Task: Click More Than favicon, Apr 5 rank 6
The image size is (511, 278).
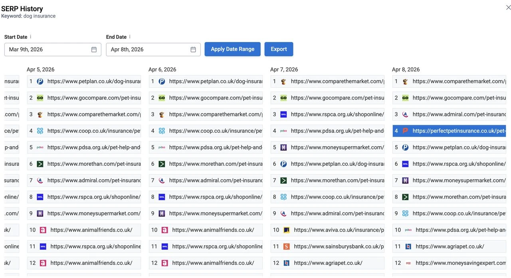Action: point(40,164)
